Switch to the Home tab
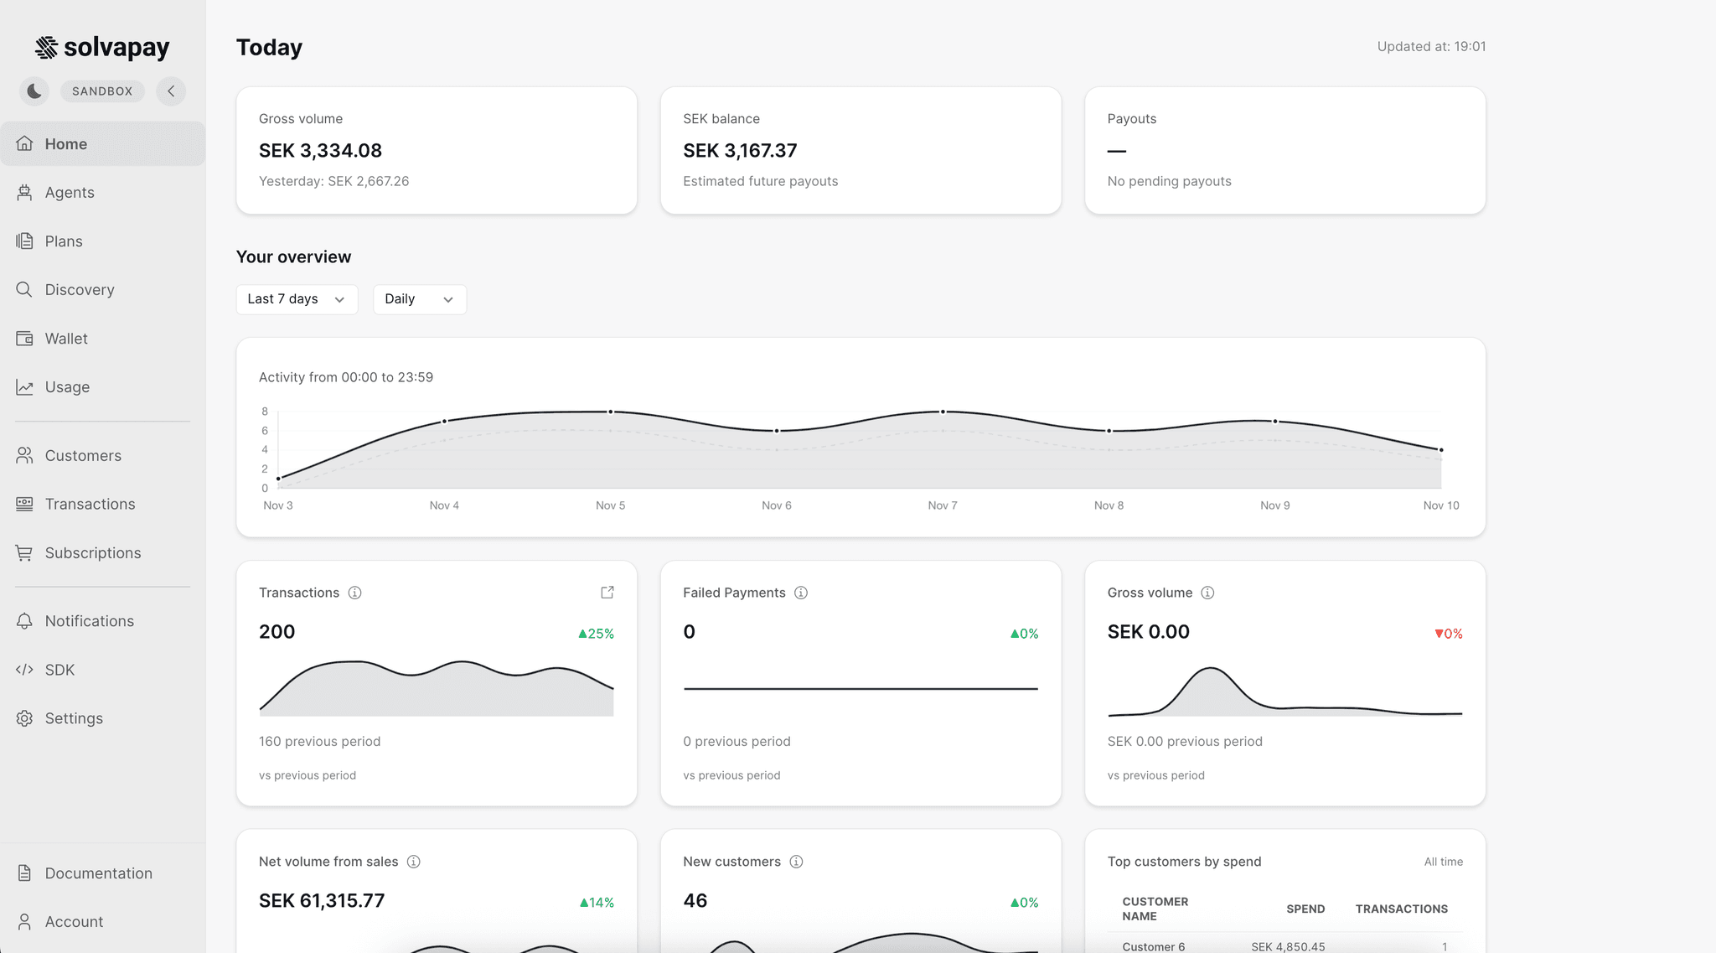The height and width of the screenshot is (953, 1716). pos(65,143)
